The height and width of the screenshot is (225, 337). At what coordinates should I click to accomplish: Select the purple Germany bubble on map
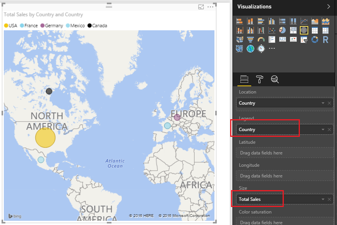177,117
